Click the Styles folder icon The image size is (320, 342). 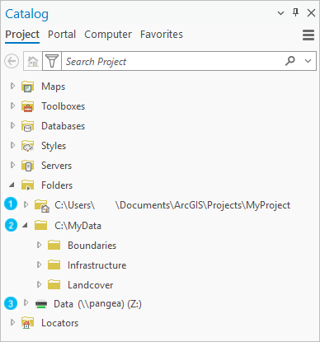(27, 146)
